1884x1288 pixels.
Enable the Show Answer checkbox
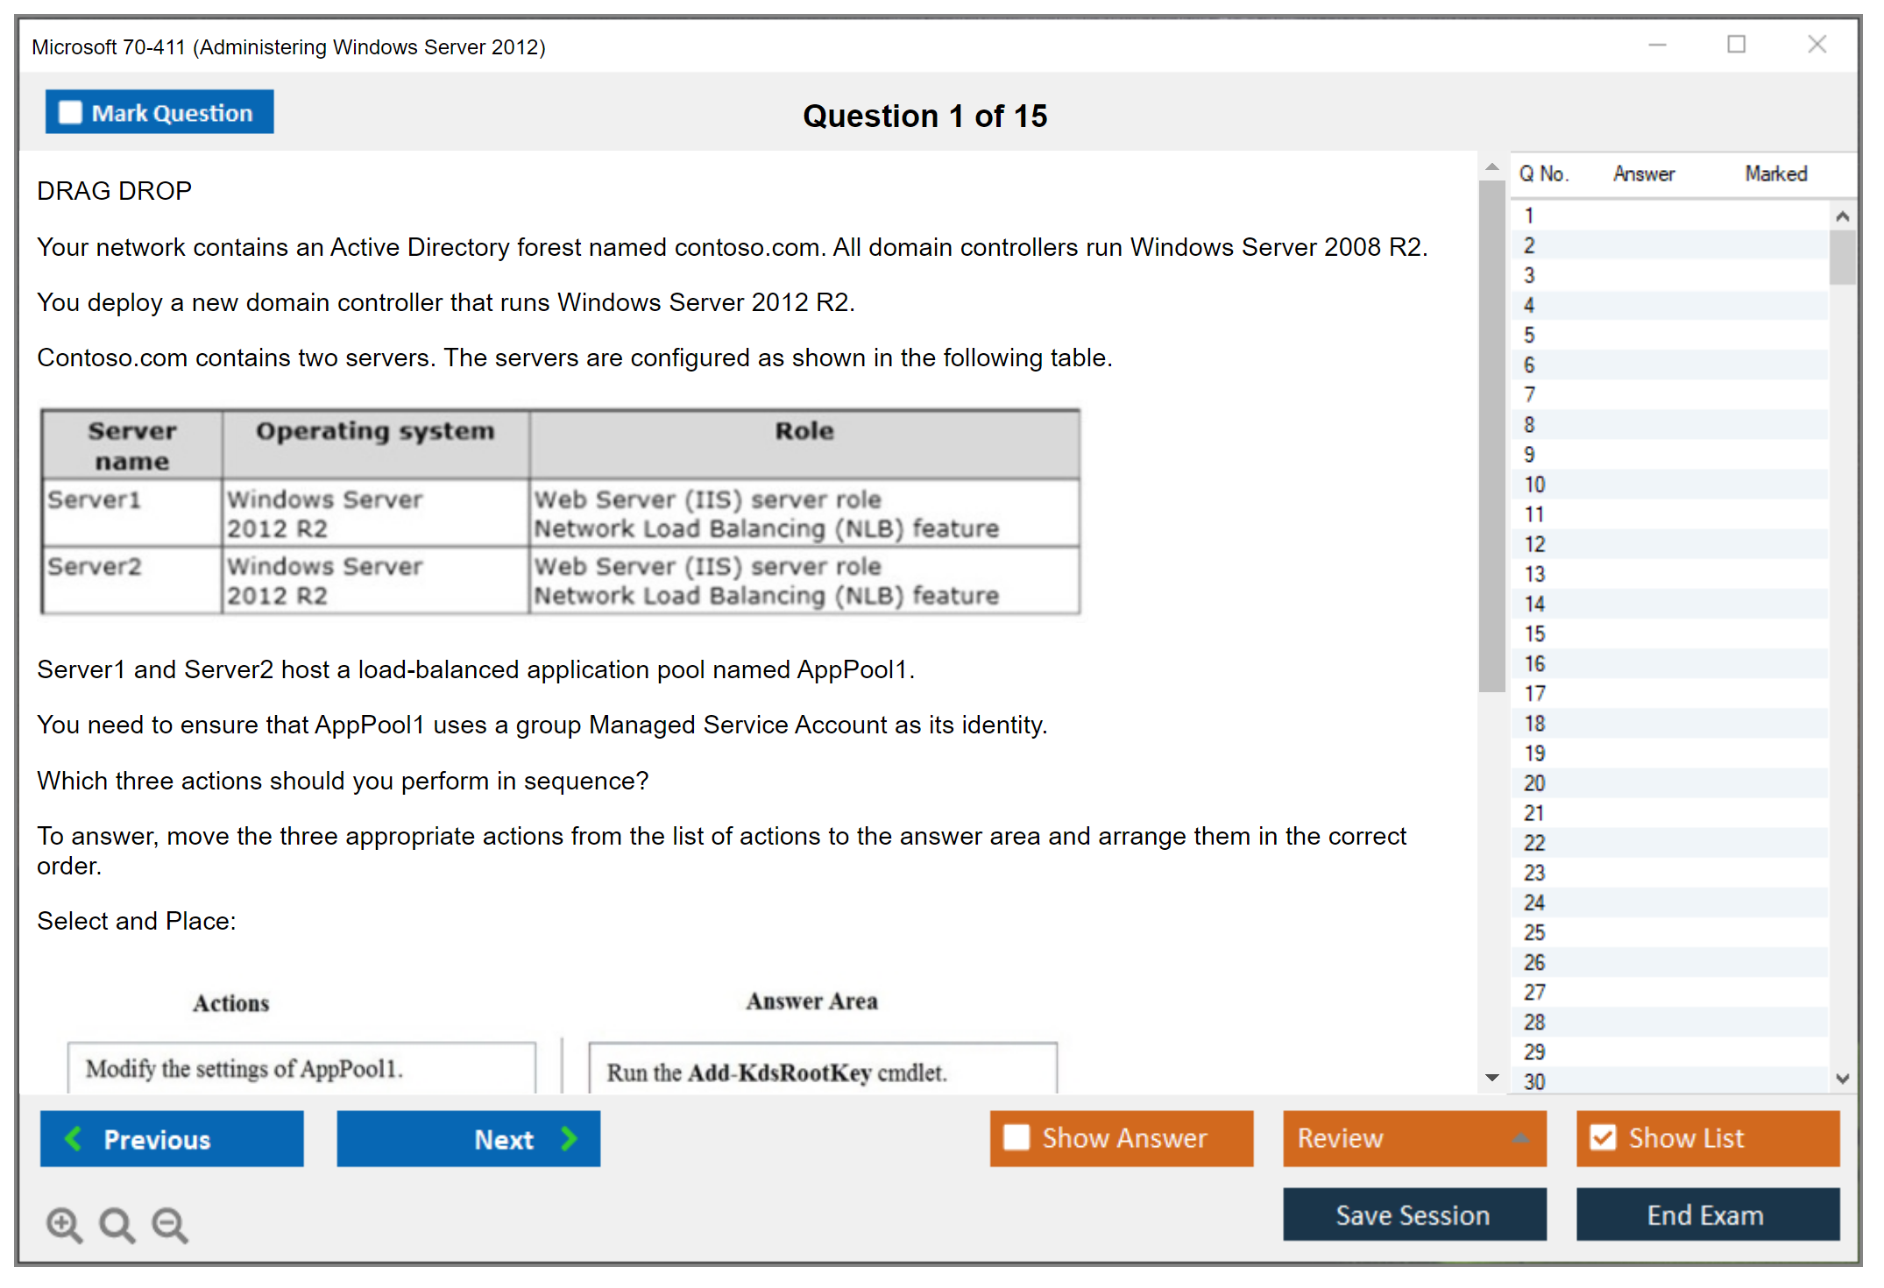[1016, 1137]
